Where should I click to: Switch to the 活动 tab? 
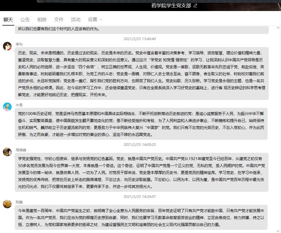pos(76,19)
